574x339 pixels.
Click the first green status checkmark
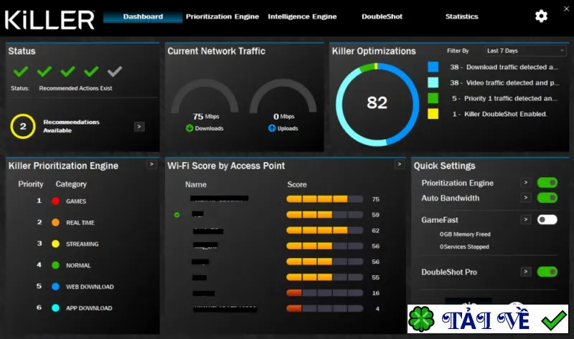(x=21, y=71)
